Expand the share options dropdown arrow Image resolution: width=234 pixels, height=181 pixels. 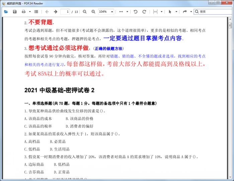[191, 12]
